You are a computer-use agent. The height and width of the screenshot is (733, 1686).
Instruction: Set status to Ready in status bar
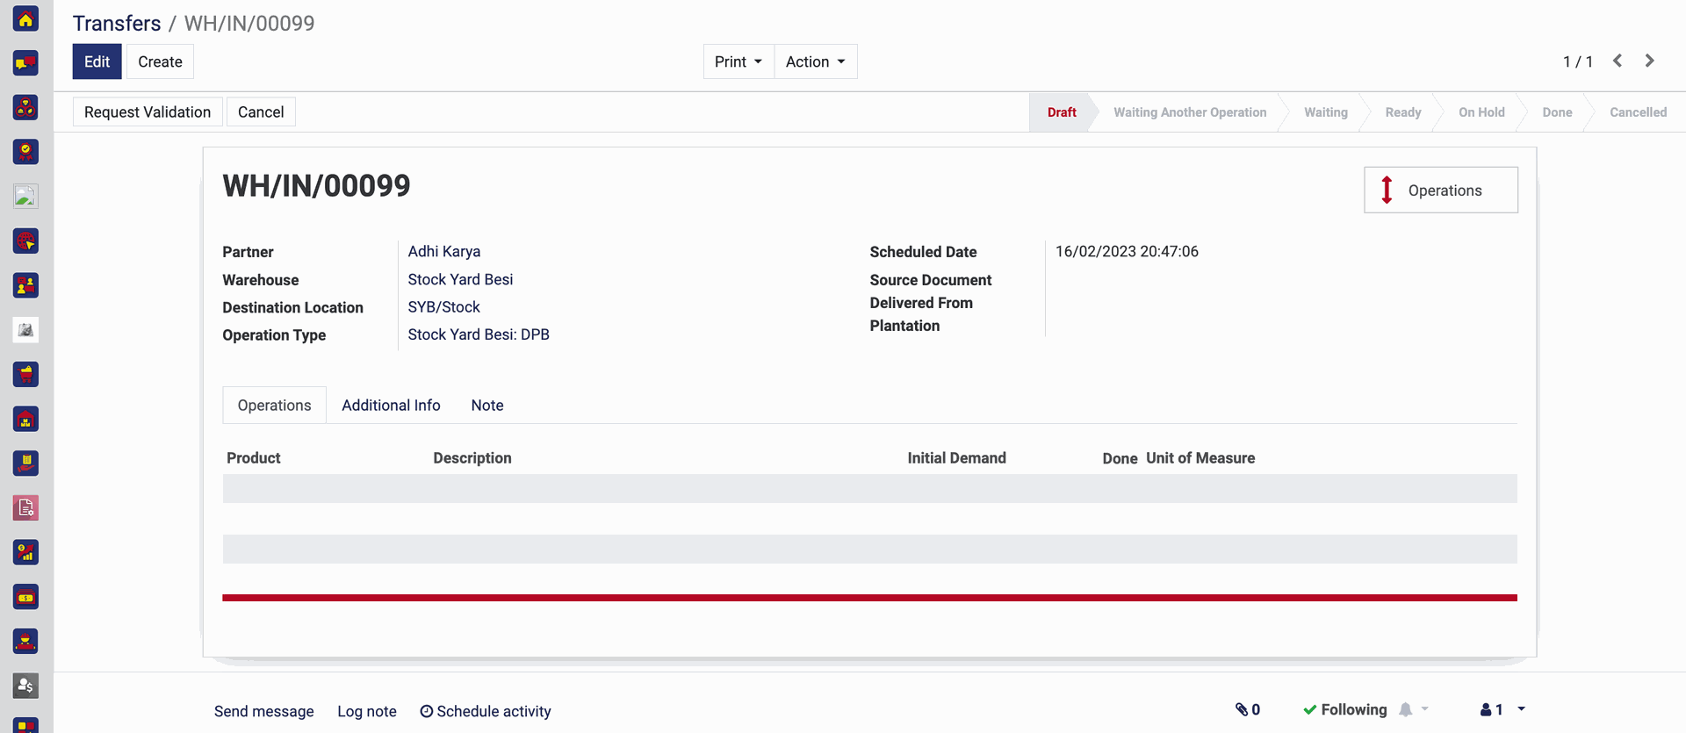1402,112
